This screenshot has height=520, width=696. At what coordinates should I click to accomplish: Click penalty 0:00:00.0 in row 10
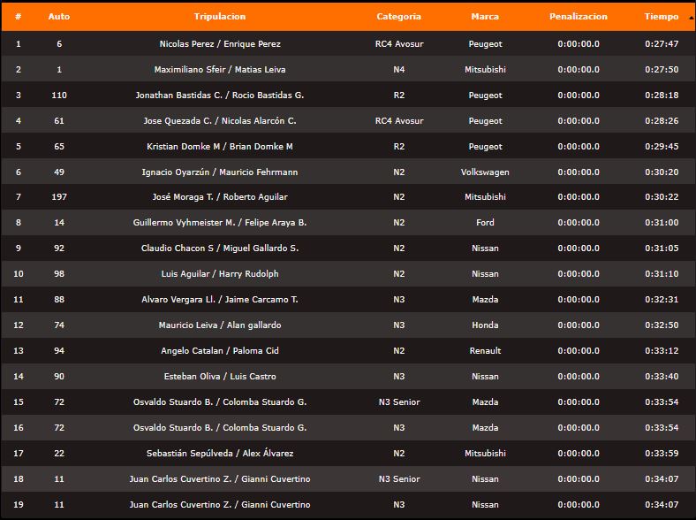(x=579, y=274)
